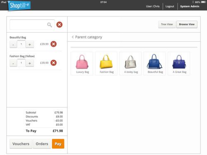Click the Logout link
Screen dimensions: 207x155
point(170,6)
